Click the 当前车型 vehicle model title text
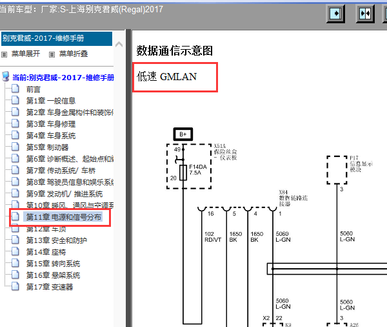The image size is (387, 327). pos(81,10)
